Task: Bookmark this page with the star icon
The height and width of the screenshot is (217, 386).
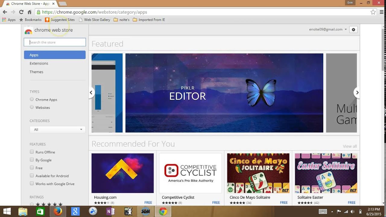Action: pyautogui.click(x=373, y=12)
